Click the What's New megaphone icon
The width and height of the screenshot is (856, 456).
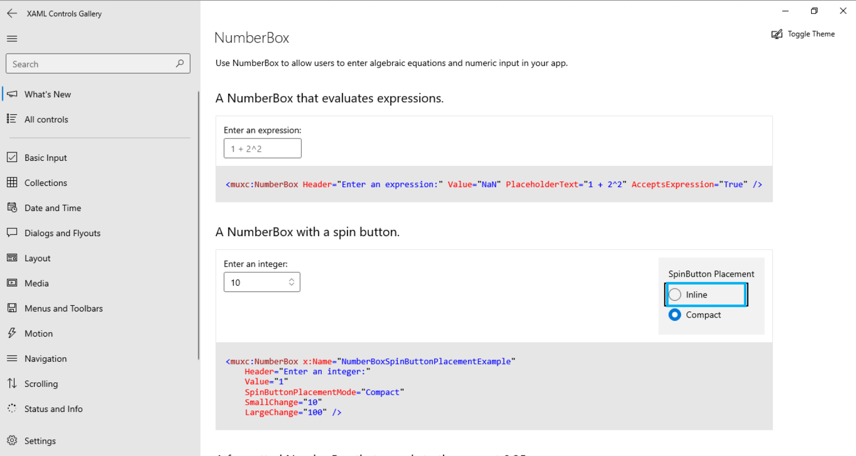pyautogui.click(x=12, y=94)
